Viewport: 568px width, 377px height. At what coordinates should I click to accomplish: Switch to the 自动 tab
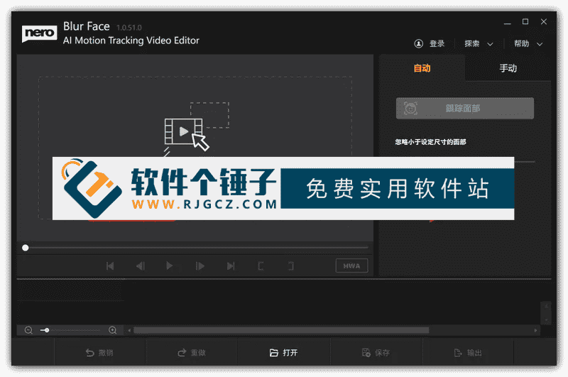(x=422, y=68)
